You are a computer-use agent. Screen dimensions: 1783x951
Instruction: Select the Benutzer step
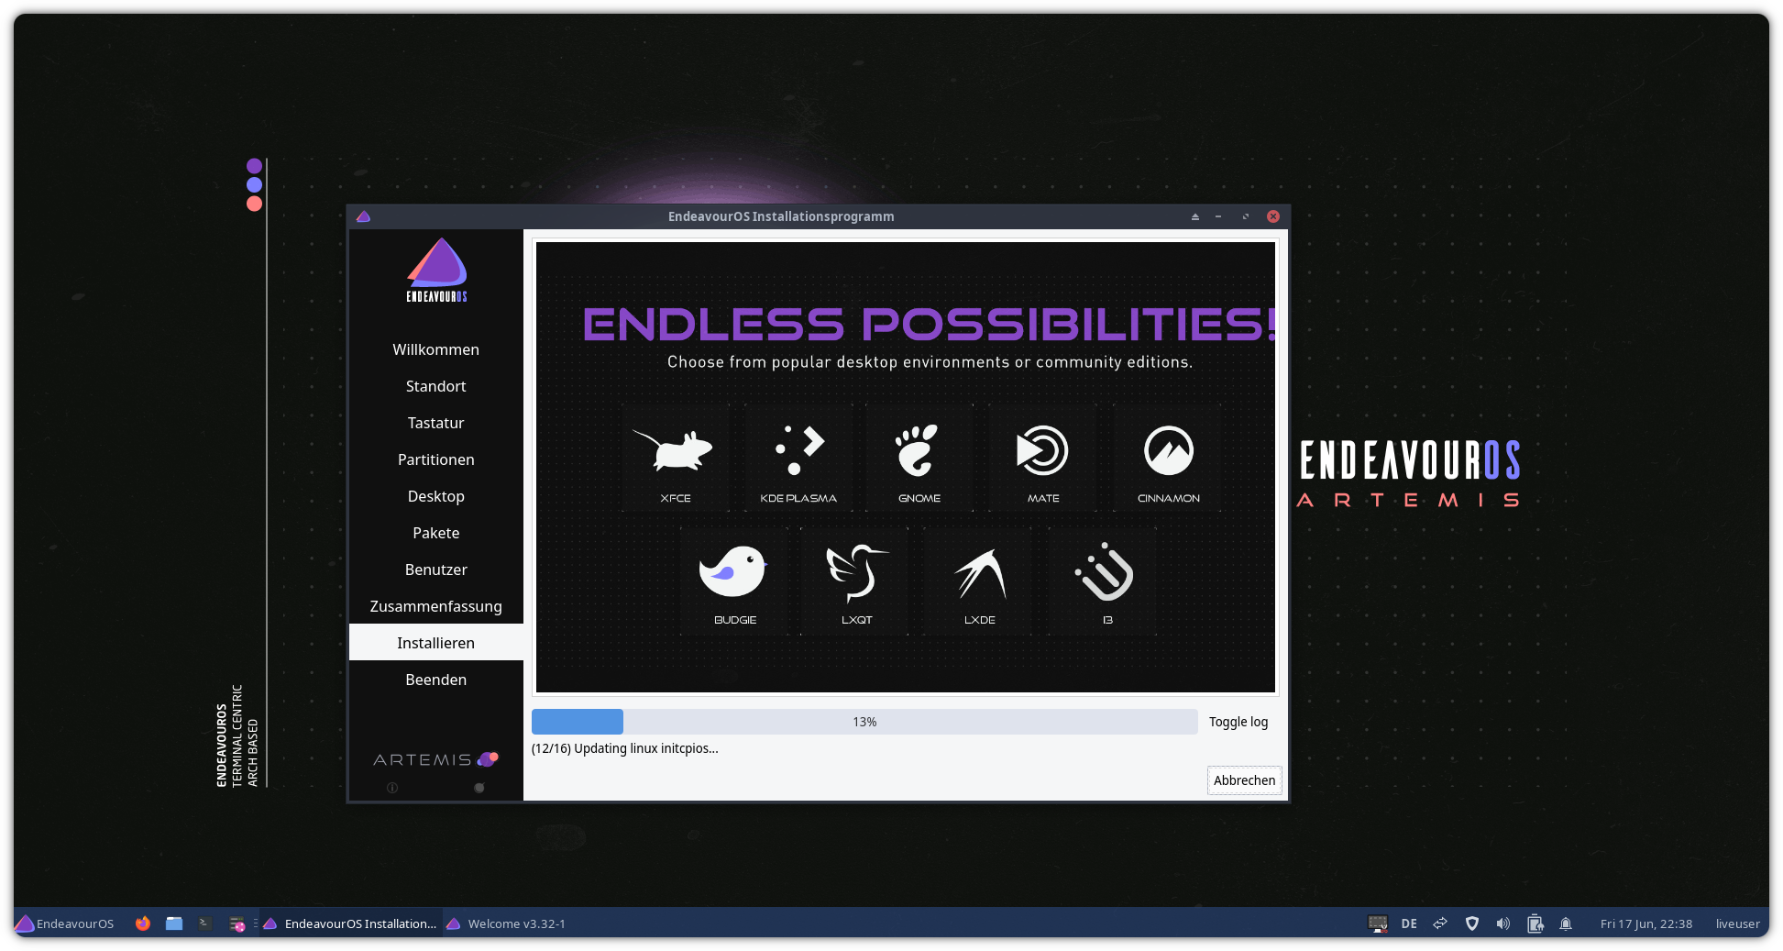436,569
